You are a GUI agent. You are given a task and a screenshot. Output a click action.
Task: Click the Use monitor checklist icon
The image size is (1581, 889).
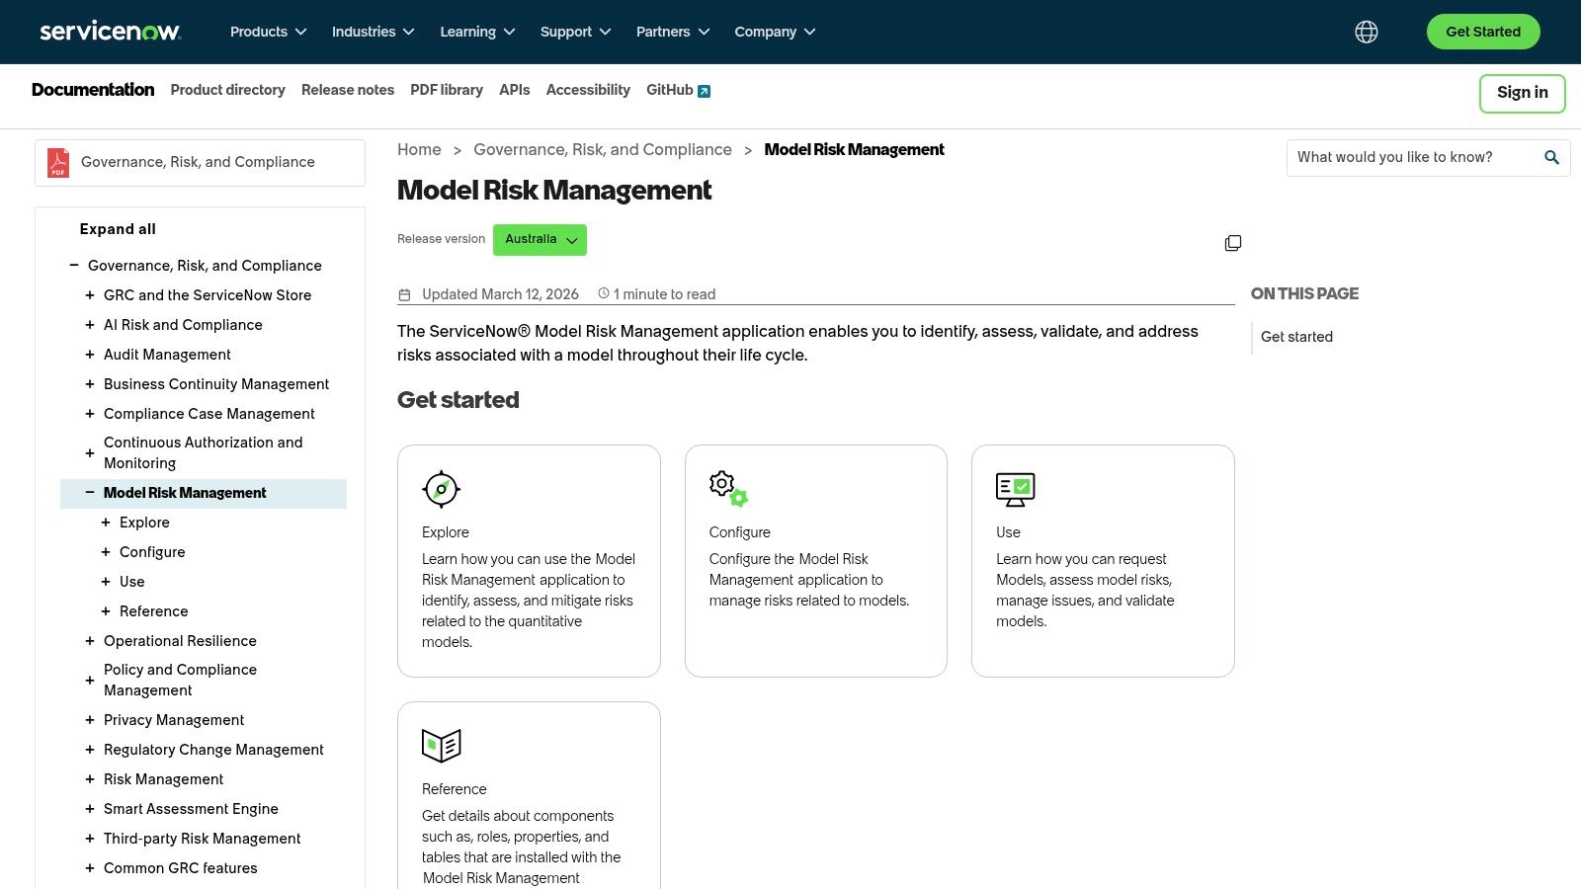point(1016,489)
